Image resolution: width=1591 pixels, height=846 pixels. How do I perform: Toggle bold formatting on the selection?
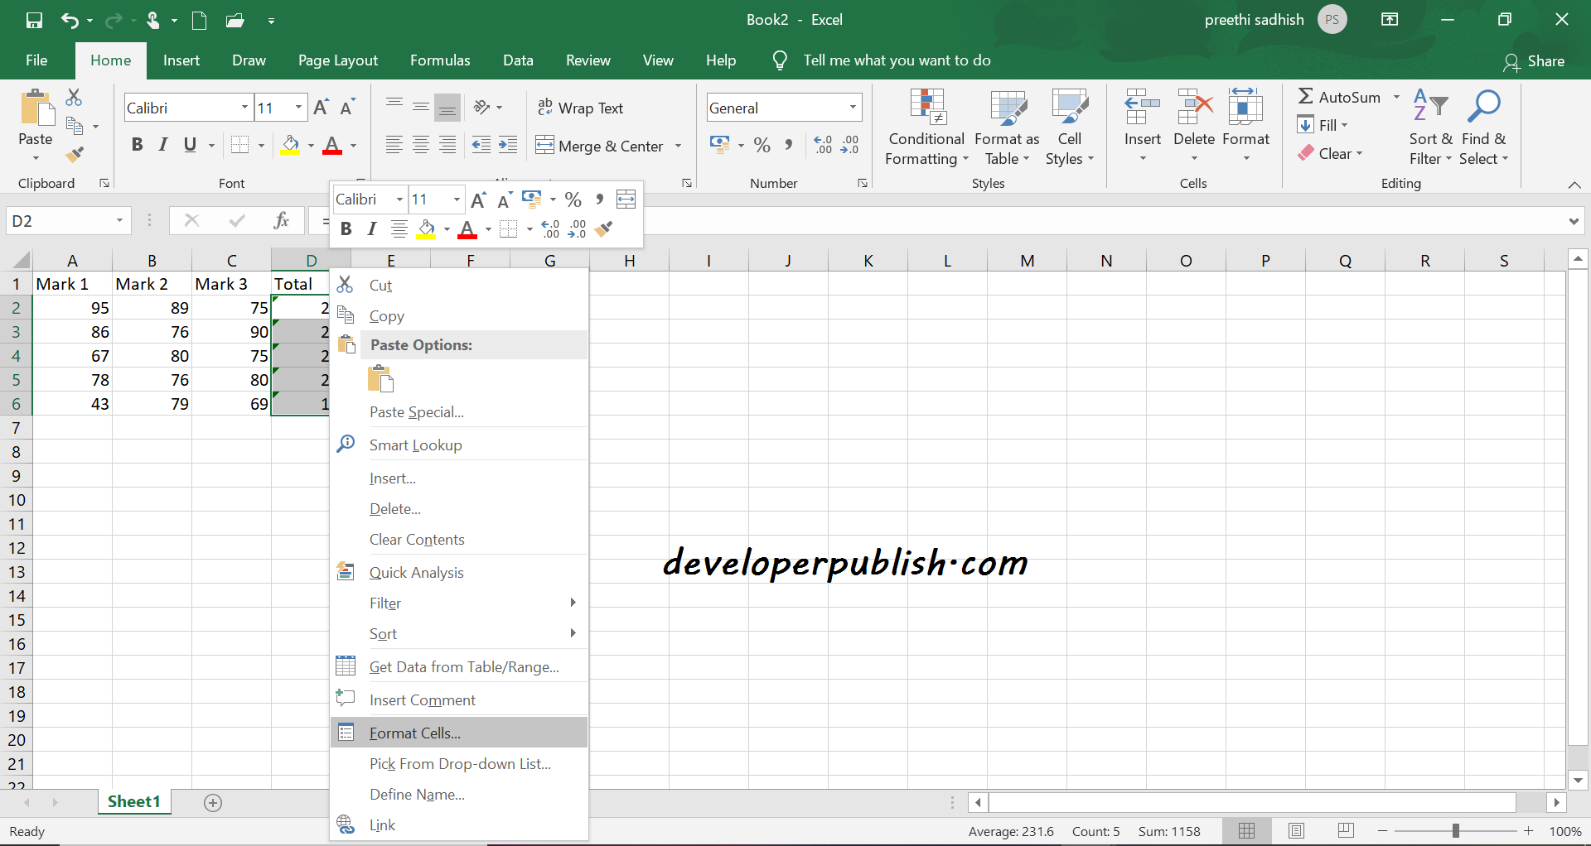pos(137,145)
